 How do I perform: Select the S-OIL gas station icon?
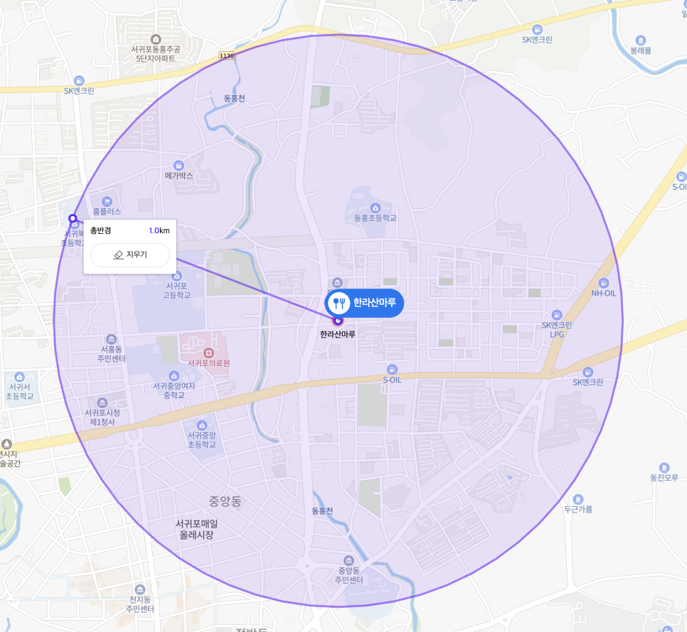coord(392,369)
